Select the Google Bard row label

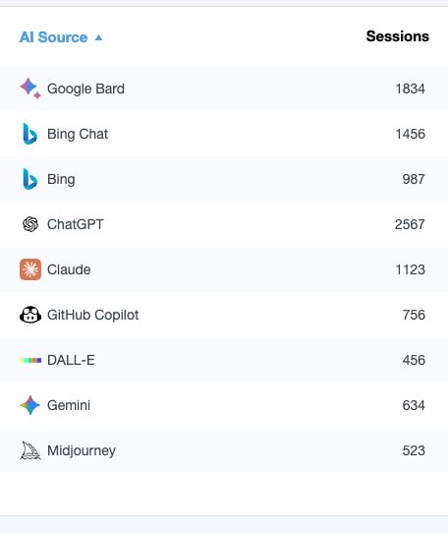85,89
